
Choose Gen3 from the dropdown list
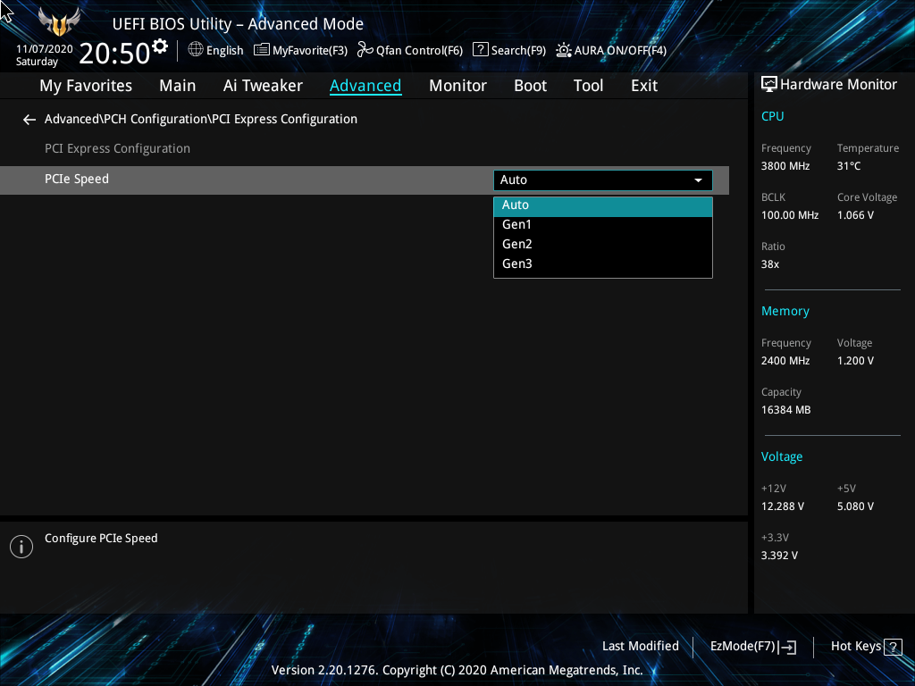coord(603,264)
